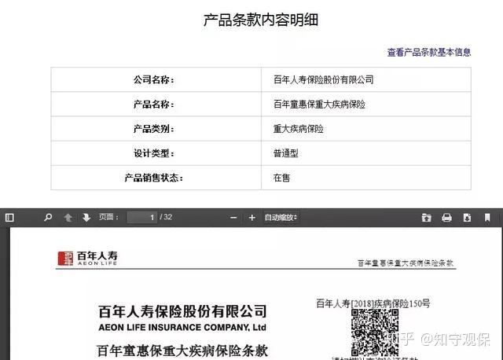
Task: Print the PDF document
Action: (446, 218)
